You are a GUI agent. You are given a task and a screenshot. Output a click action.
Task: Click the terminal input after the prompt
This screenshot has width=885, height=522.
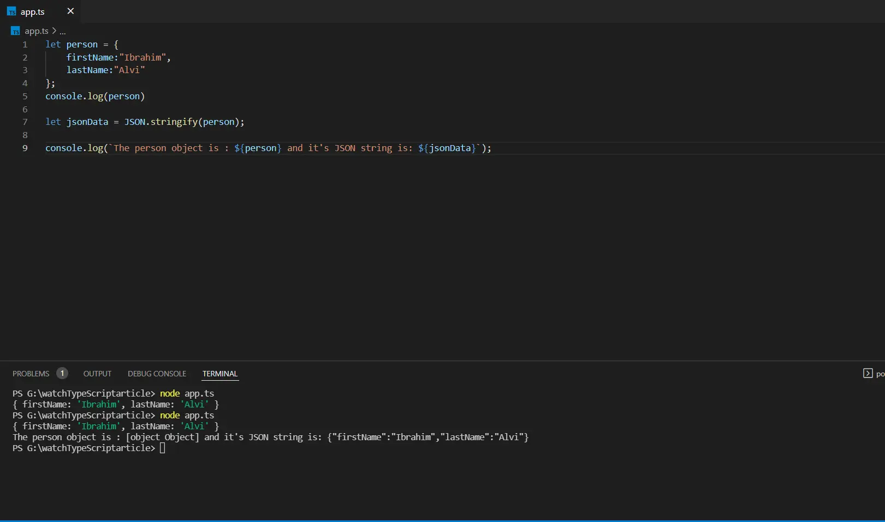coord(163,448)
